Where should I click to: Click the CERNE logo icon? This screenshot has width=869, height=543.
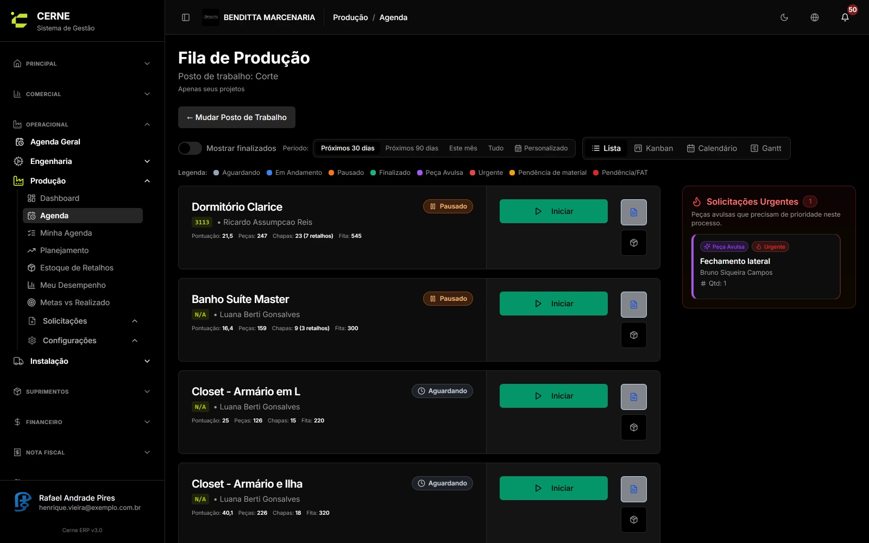[19, 21]
